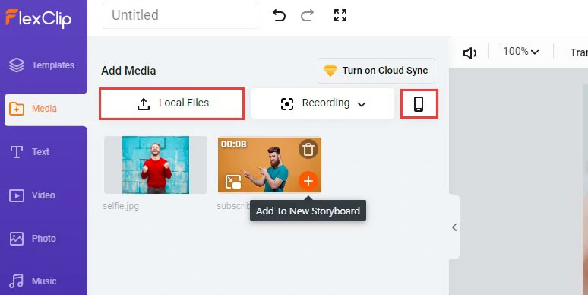The width and height of the screenshot is (588, 295).
Task: Delete the subscribe video clip
Action: 308,149
